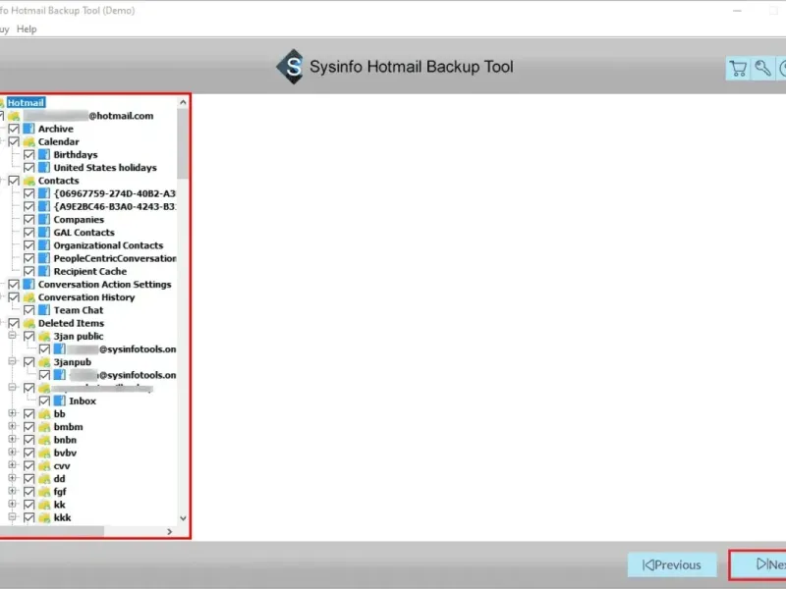
Task: Click the key activation icon
Action: click(x=762, y=69)
